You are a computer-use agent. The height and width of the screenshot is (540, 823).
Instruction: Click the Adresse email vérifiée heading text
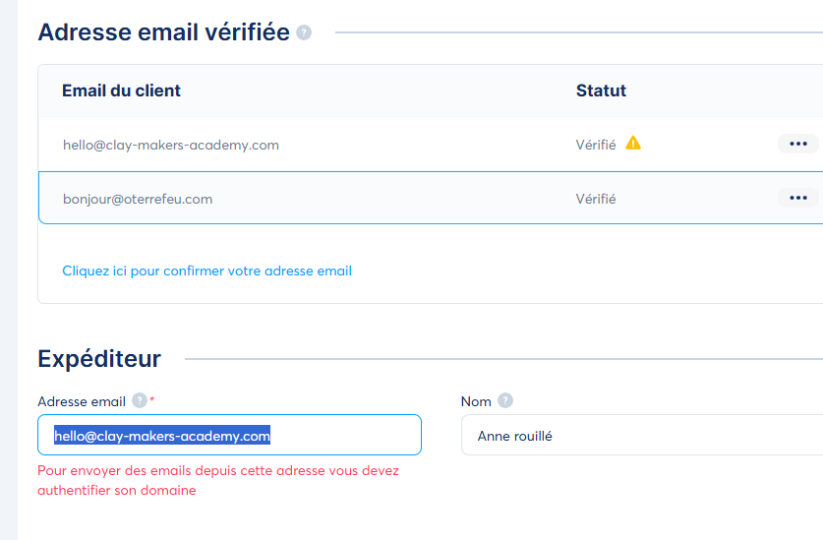[x=164, y=32]
